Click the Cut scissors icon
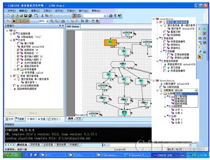Viewport: 210px width, 160px height. (x=42, y=16)
